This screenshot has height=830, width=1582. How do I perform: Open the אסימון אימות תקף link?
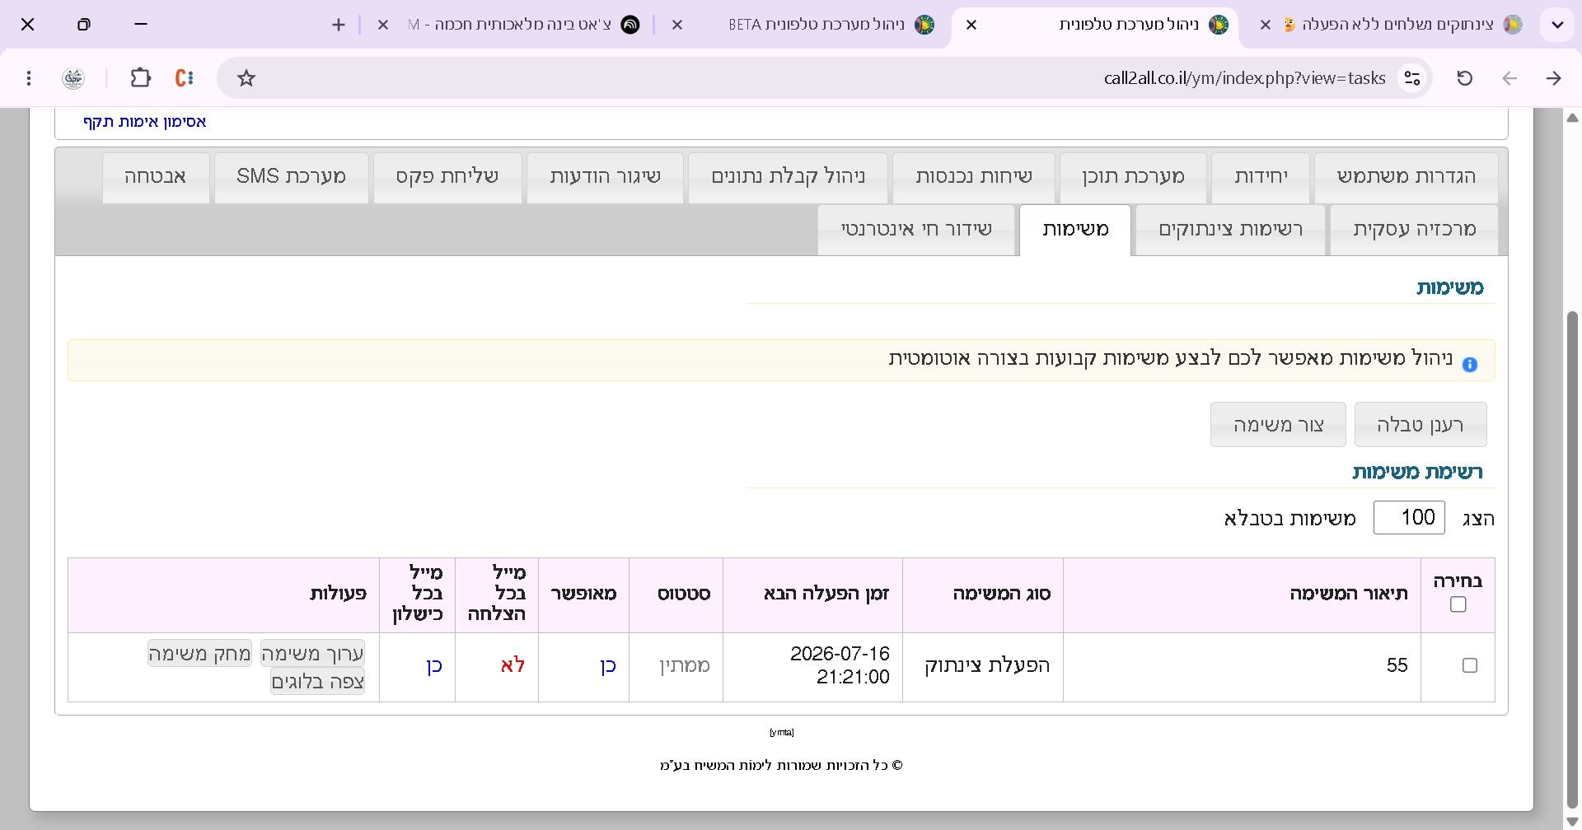[145, 122]
